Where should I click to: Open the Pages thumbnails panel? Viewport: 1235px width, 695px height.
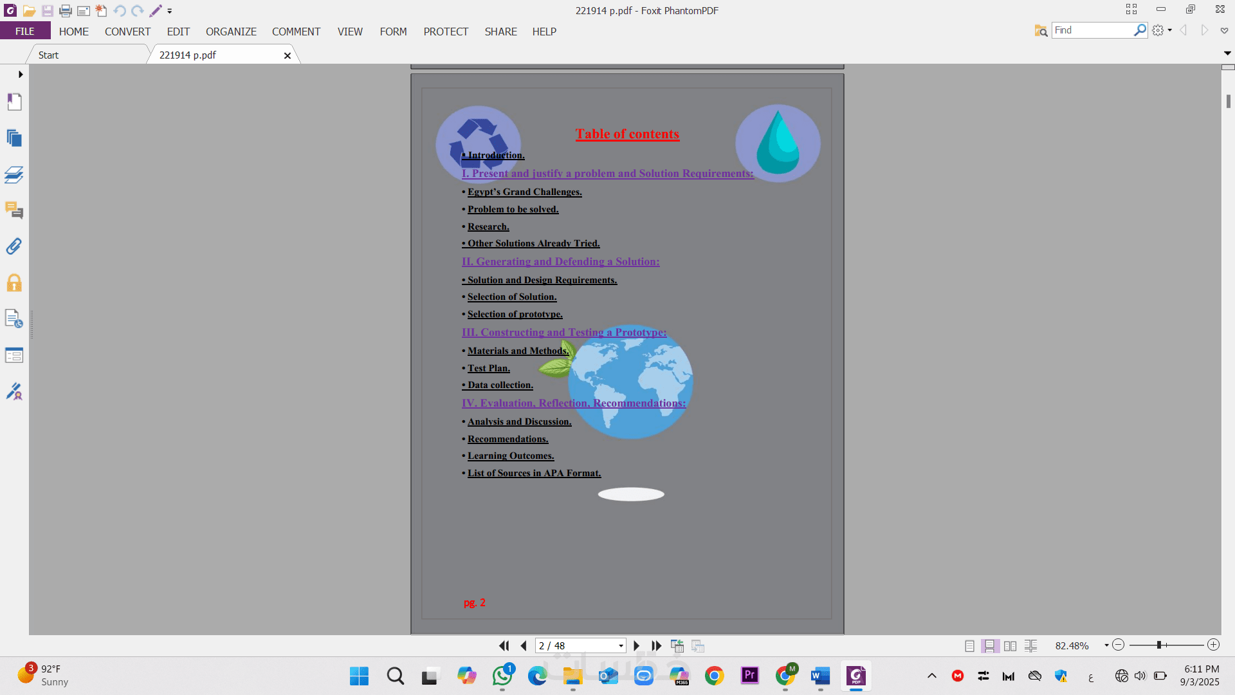coord(14,138)
